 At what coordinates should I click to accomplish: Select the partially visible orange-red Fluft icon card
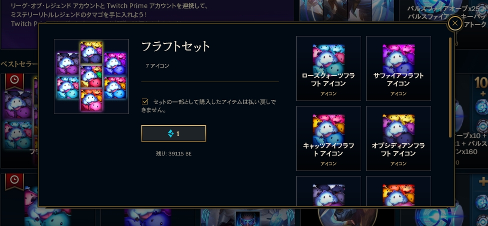399,191
